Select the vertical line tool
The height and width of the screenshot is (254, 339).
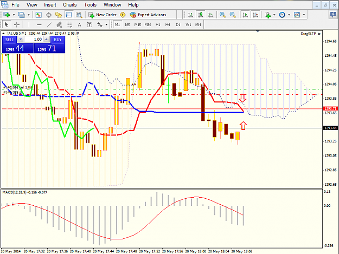[x=29, y=24]
